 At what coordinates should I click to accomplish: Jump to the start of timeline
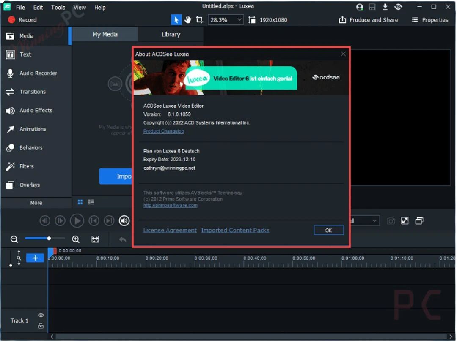click(x=94, y=221)
